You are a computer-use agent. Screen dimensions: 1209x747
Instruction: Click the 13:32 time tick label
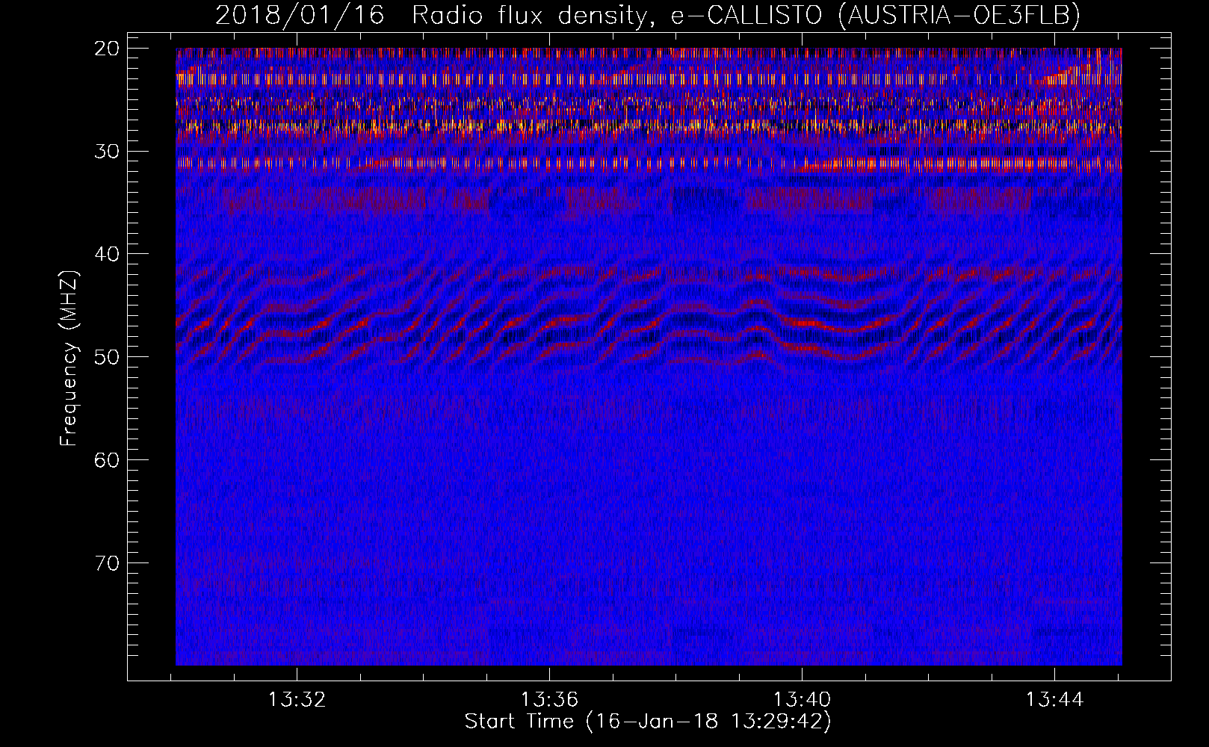[297, 700]
